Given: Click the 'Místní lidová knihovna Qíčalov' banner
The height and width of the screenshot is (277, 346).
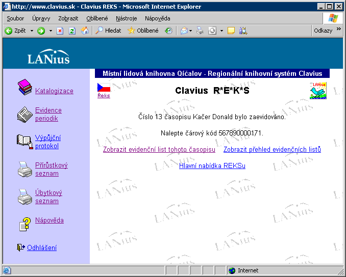Looking at the screenshot, I should coord(212,73).
